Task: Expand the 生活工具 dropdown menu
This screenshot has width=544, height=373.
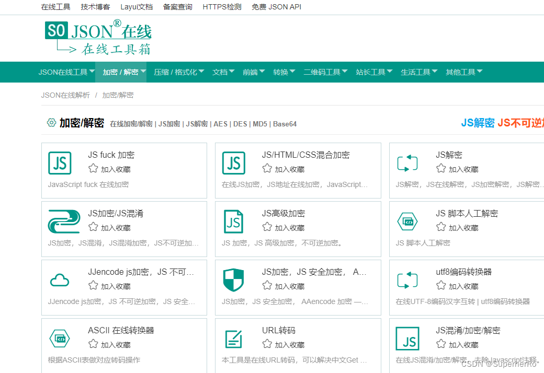Action: click(x=419, y=72)
